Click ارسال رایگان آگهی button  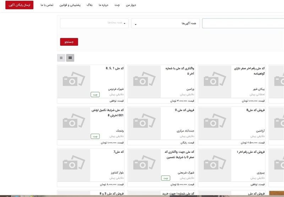click(20, 5)
